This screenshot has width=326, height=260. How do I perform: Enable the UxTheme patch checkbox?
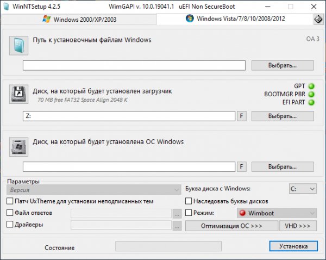10,201
